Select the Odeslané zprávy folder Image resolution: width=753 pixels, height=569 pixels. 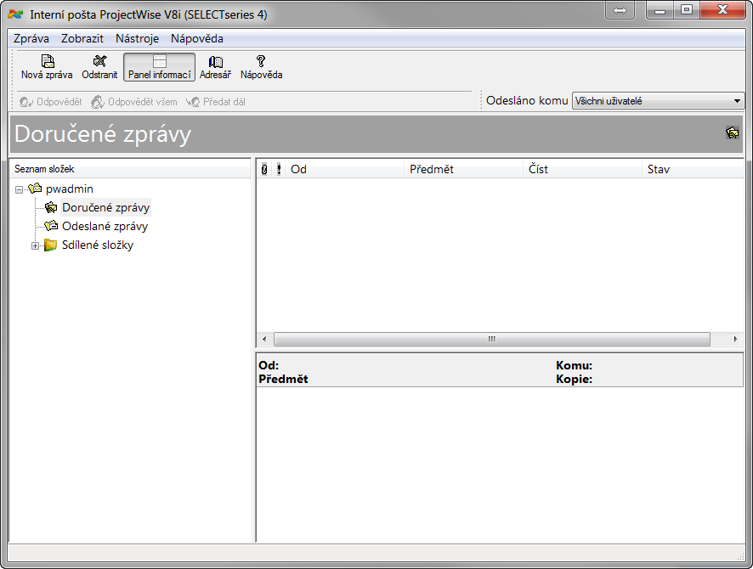click(105, 227)
